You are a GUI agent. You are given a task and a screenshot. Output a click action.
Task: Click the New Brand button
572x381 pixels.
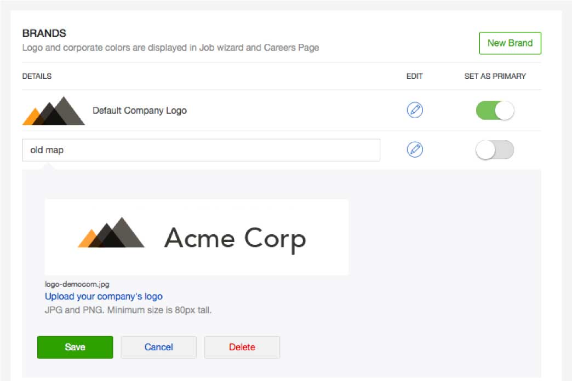click(510, 43)
